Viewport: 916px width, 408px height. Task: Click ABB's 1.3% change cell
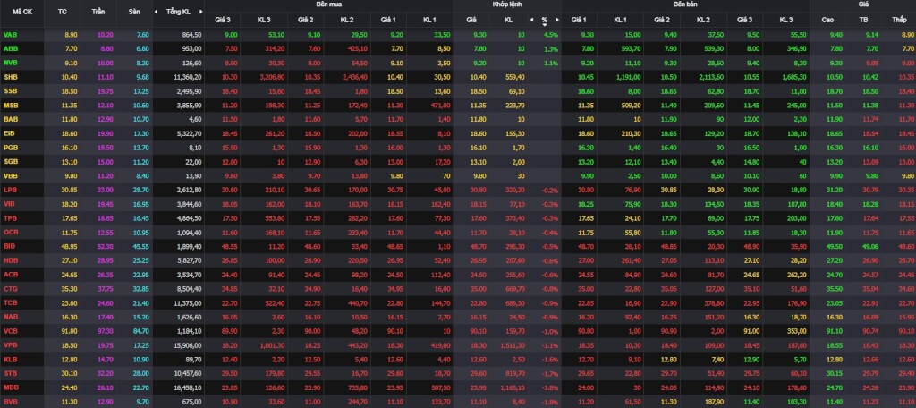point(552,49)
